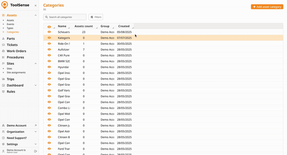Screen dimensions: 287x155
Task: Click the eye icon in the Scheuers row
Action: click(49, 32)
